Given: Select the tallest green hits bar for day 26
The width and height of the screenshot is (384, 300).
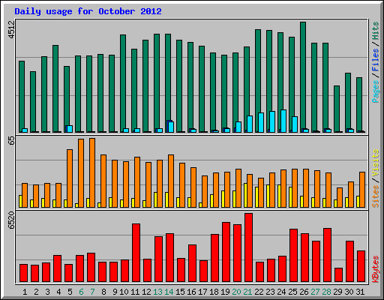Looking at the screenshot, I should coord(303,77).
